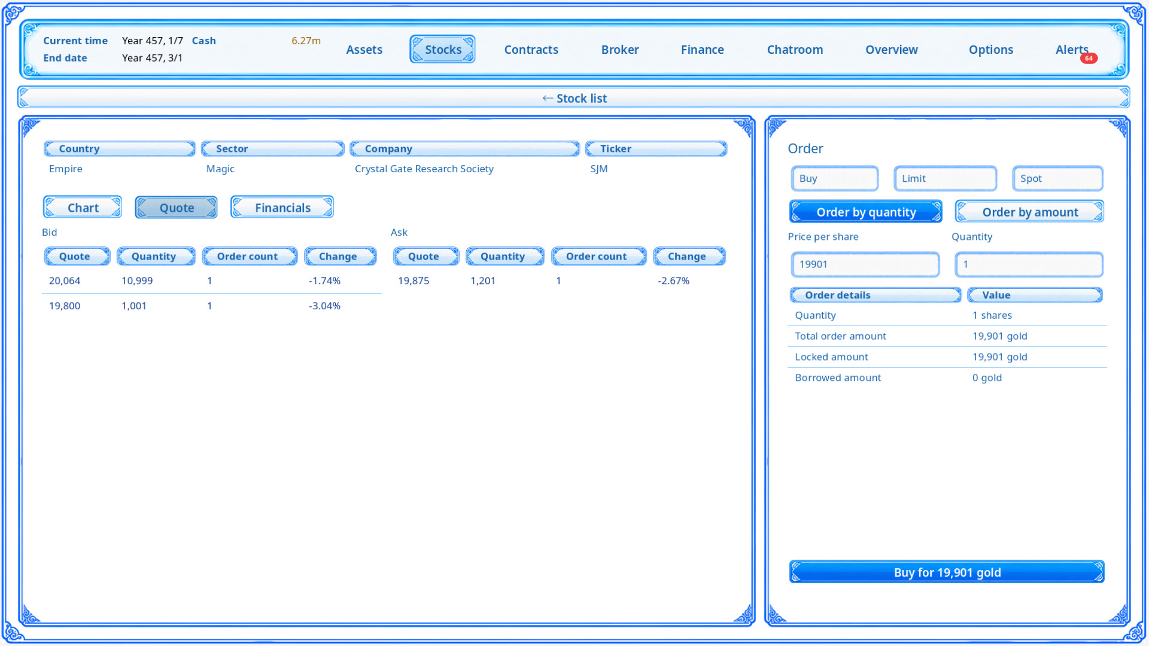The height and width of the screenshot is (646, 1149).
Task: Open the Finance menu
Action: [x=702, y=50]
